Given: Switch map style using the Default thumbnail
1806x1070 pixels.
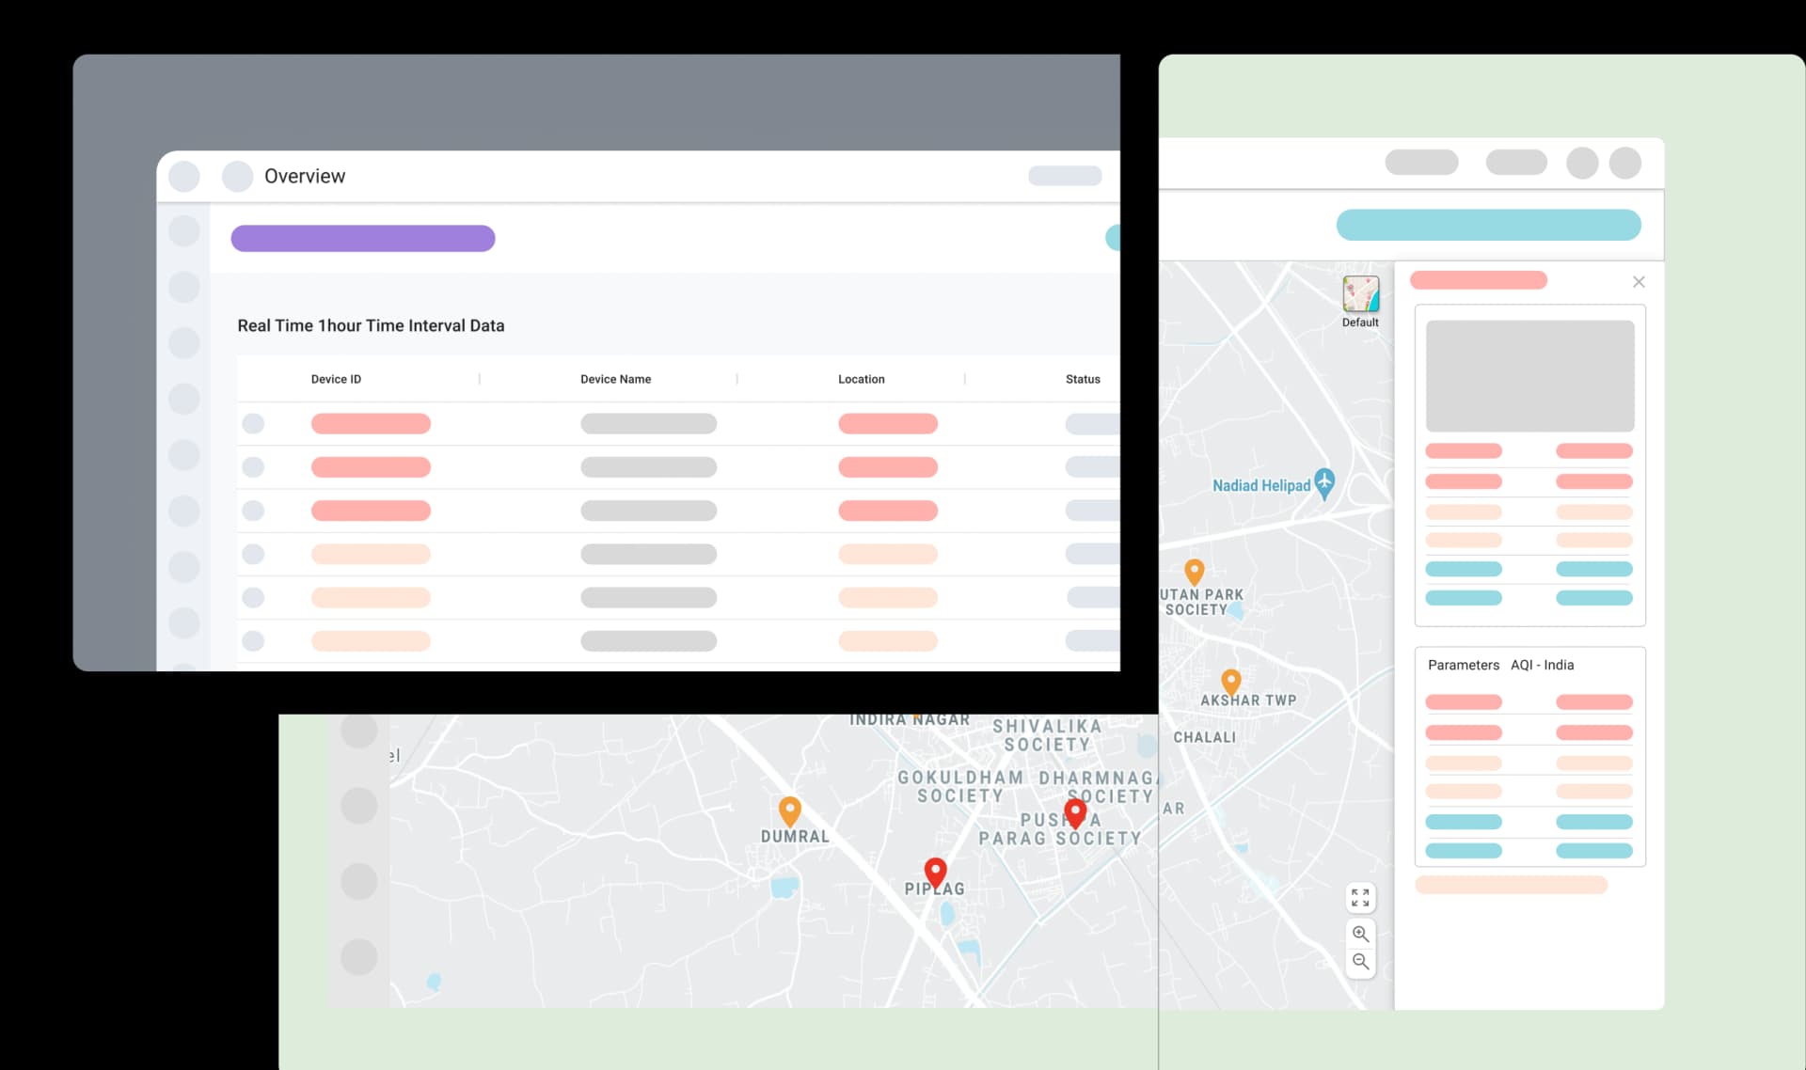Looking at the screenshot, I should (1360, 295).
